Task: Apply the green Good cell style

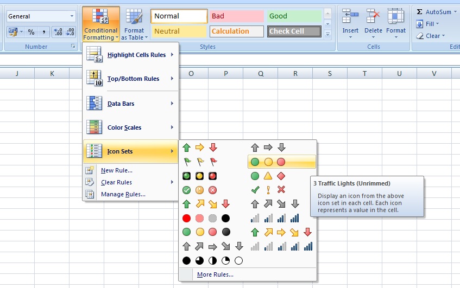Action: (293, 16)
